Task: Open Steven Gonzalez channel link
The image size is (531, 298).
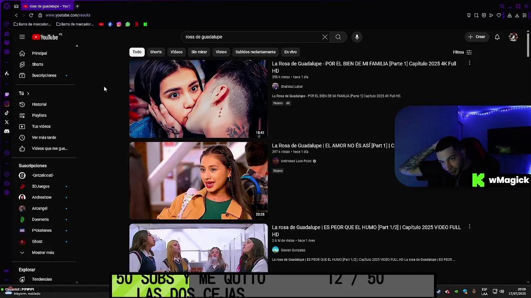Action: 293,250
